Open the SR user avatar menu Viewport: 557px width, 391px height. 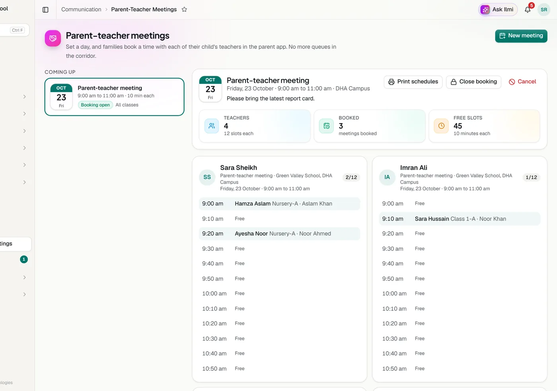(x=544, y=10)
